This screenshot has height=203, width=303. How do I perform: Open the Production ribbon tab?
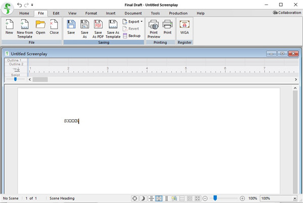point(178,13)
